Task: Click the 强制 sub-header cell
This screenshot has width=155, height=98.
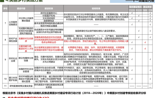Action: pos(145,10)
